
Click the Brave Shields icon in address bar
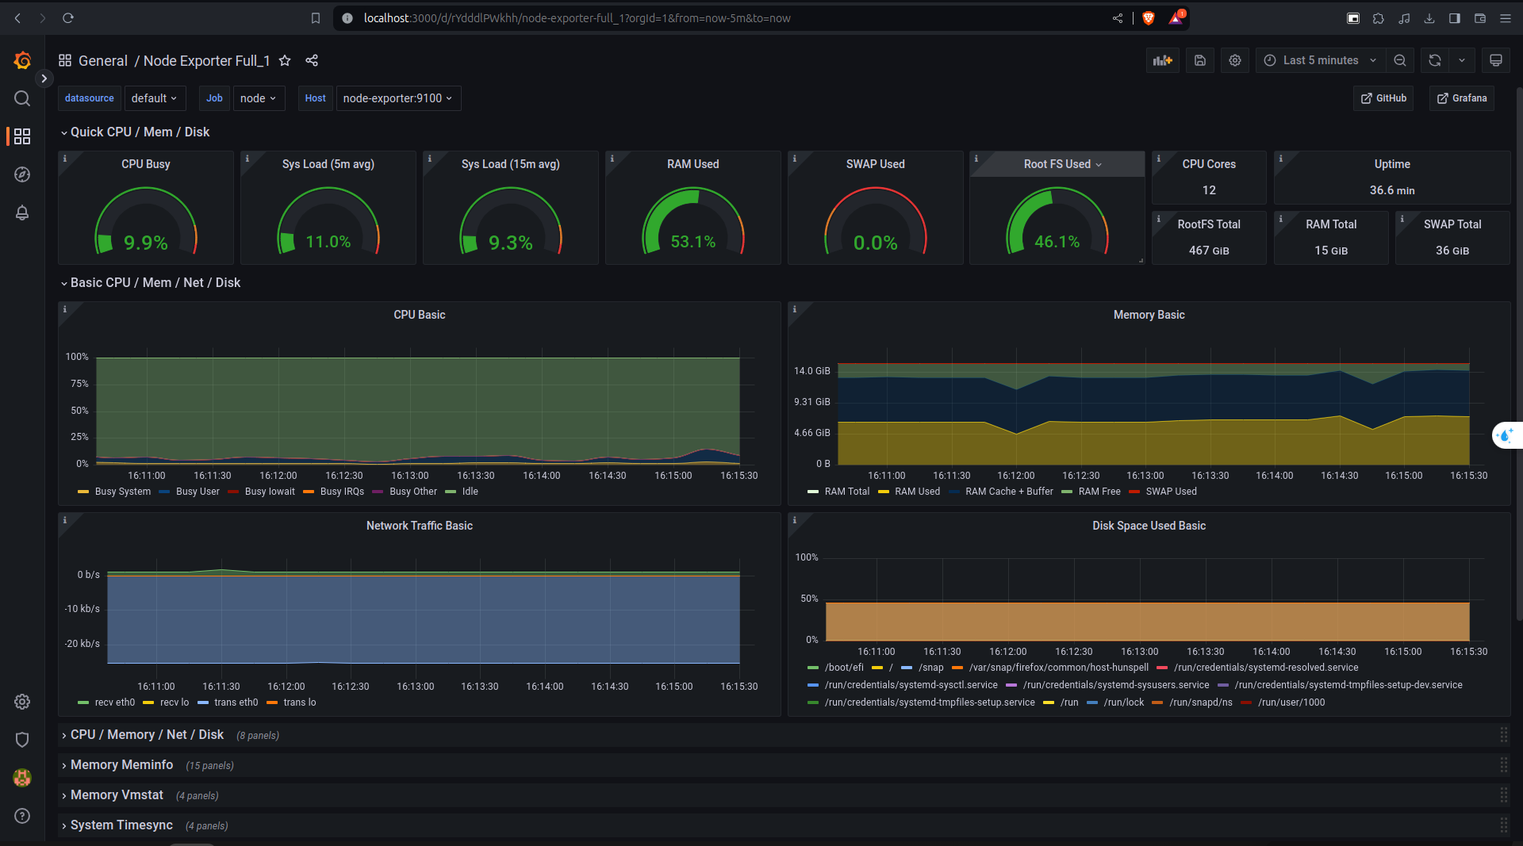[x=1149, y=18]
